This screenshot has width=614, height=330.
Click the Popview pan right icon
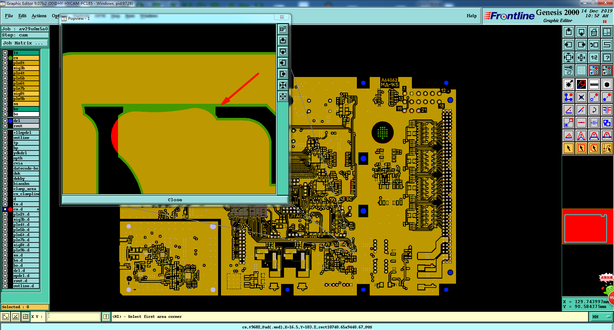[x=283, y=74]
